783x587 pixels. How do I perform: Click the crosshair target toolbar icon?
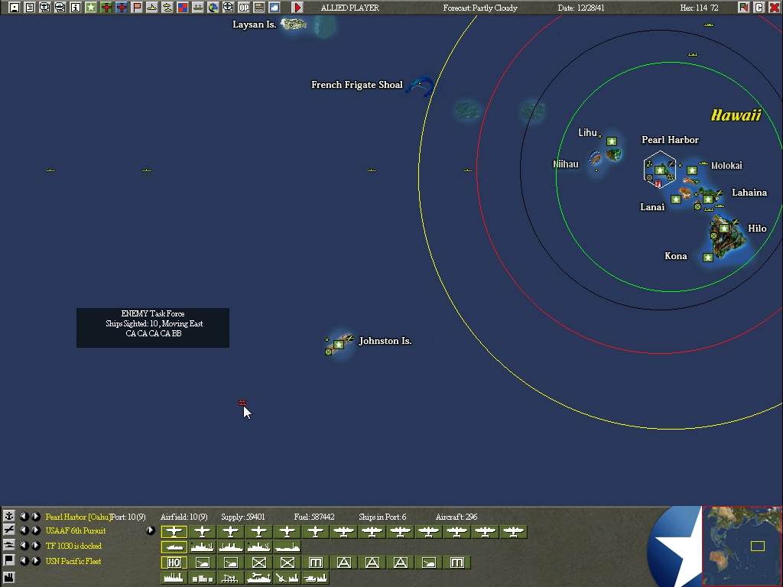click(228, 8)
